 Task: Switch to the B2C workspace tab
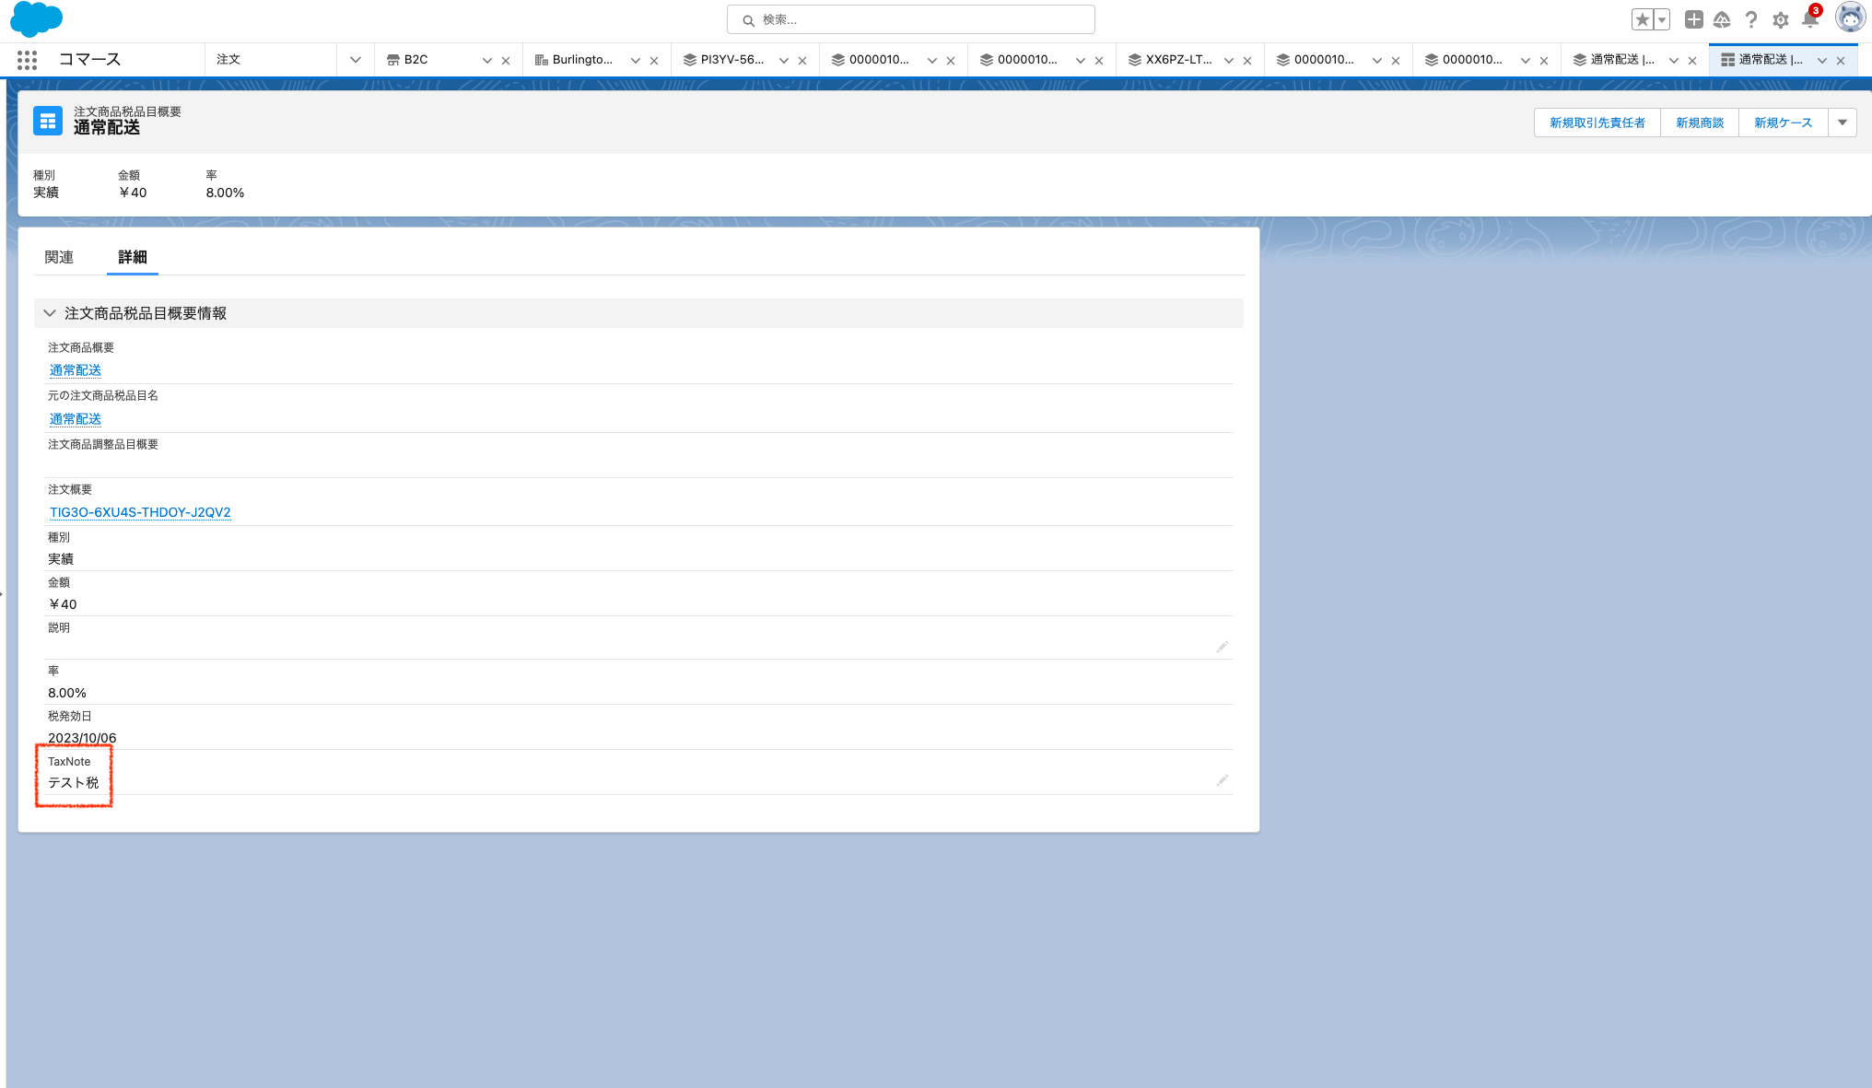pyautogui.click(x=415, y=60)
